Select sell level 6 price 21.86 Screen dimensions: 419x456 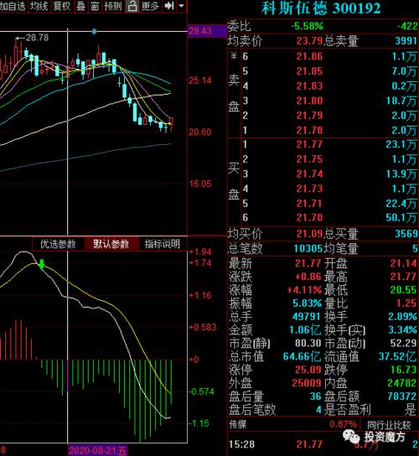coord(309,56)
